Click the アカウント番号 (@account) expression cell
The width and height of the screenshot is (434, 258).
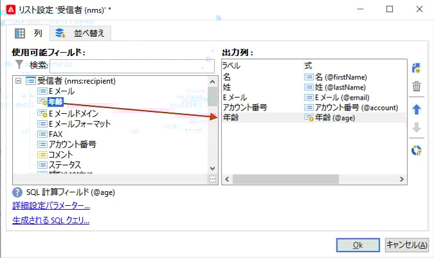click(351, 107)
